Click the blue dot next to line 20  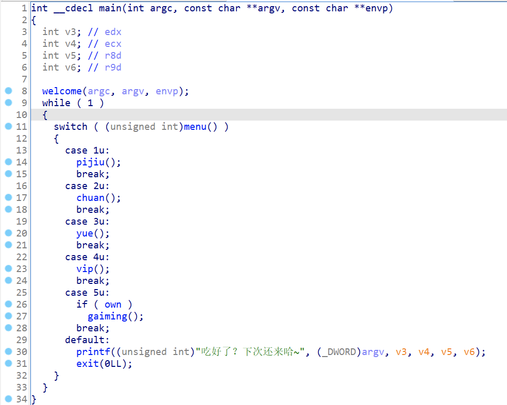click(8, 233)
